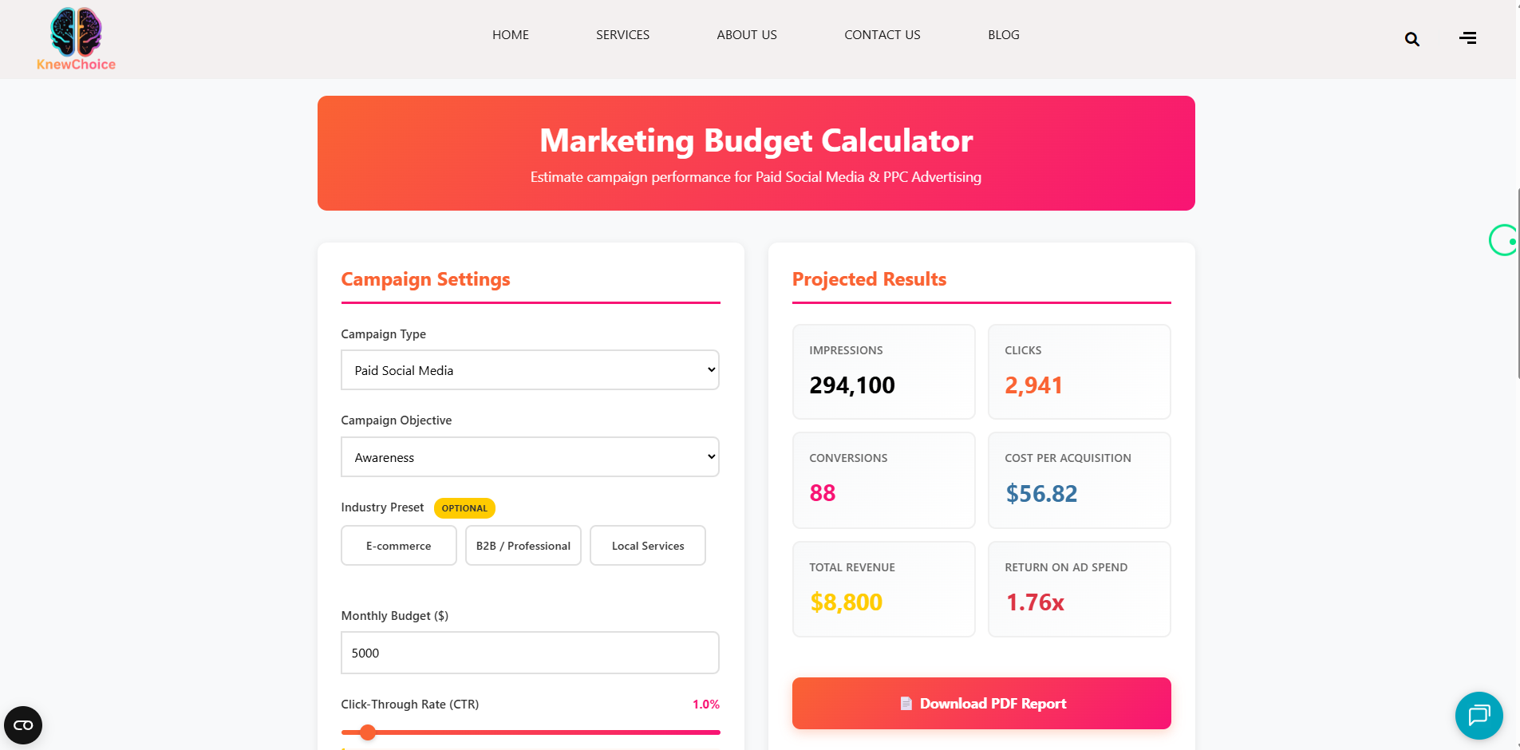Click the green circular floating widget
Image resolution: width=1520 pixels, height=750 pixels.
[1504, 240]
